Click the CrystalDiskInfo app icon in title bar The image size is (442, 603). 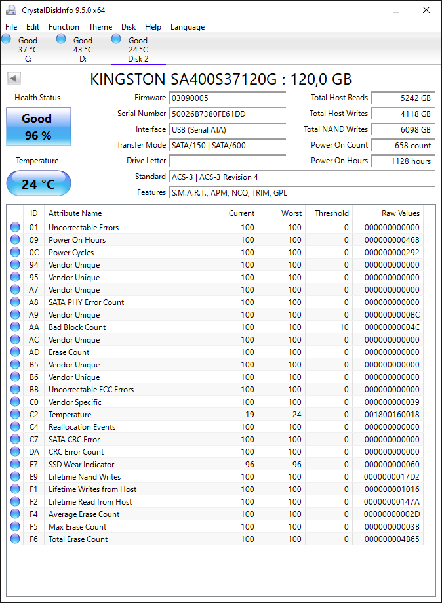pos(11,10)
